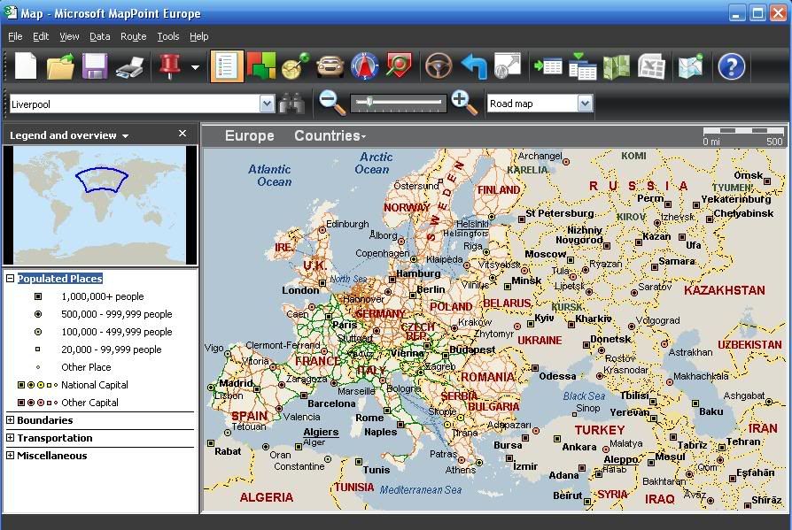Click the link data tables icon
792x530 pixels.
[582, 66]
